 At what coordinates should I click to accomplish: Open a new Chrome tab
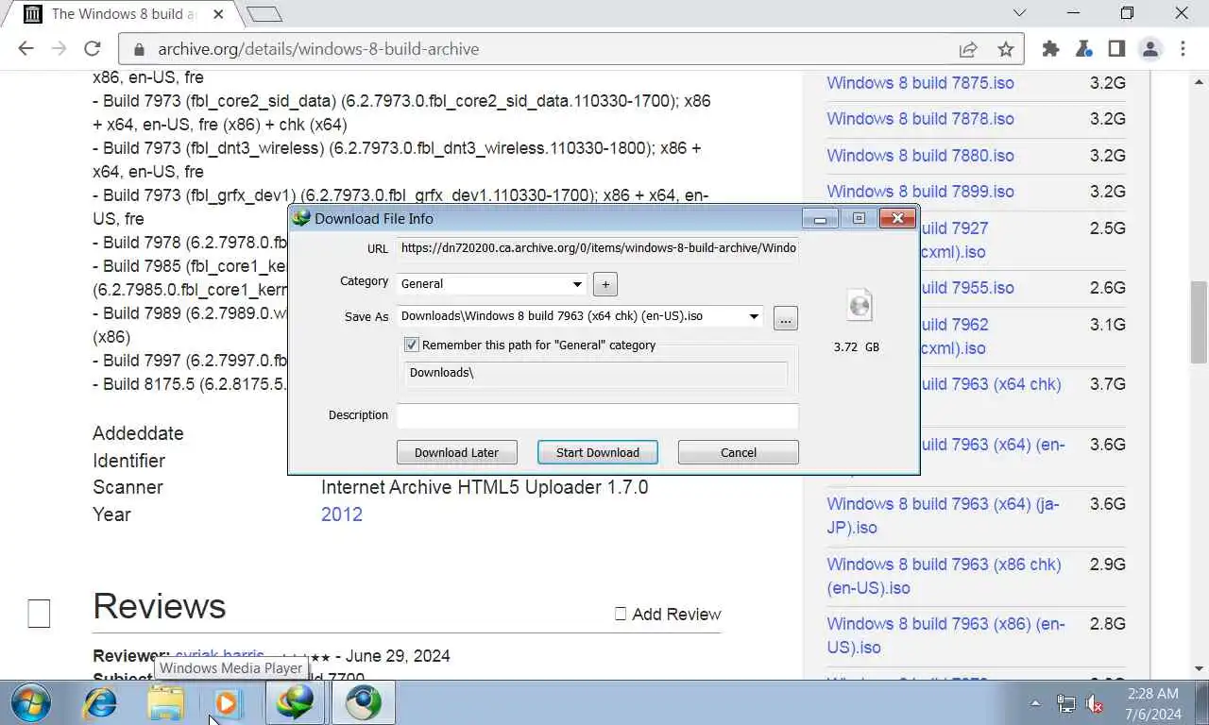click(x=264, y=13)
